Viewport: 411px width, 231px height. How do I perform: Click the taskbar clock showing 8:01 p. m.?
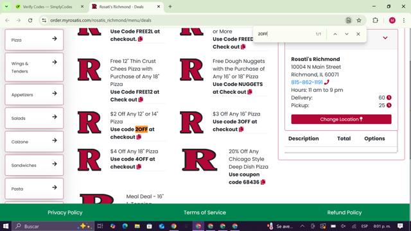pyautogui.click(x=382, y=226)
